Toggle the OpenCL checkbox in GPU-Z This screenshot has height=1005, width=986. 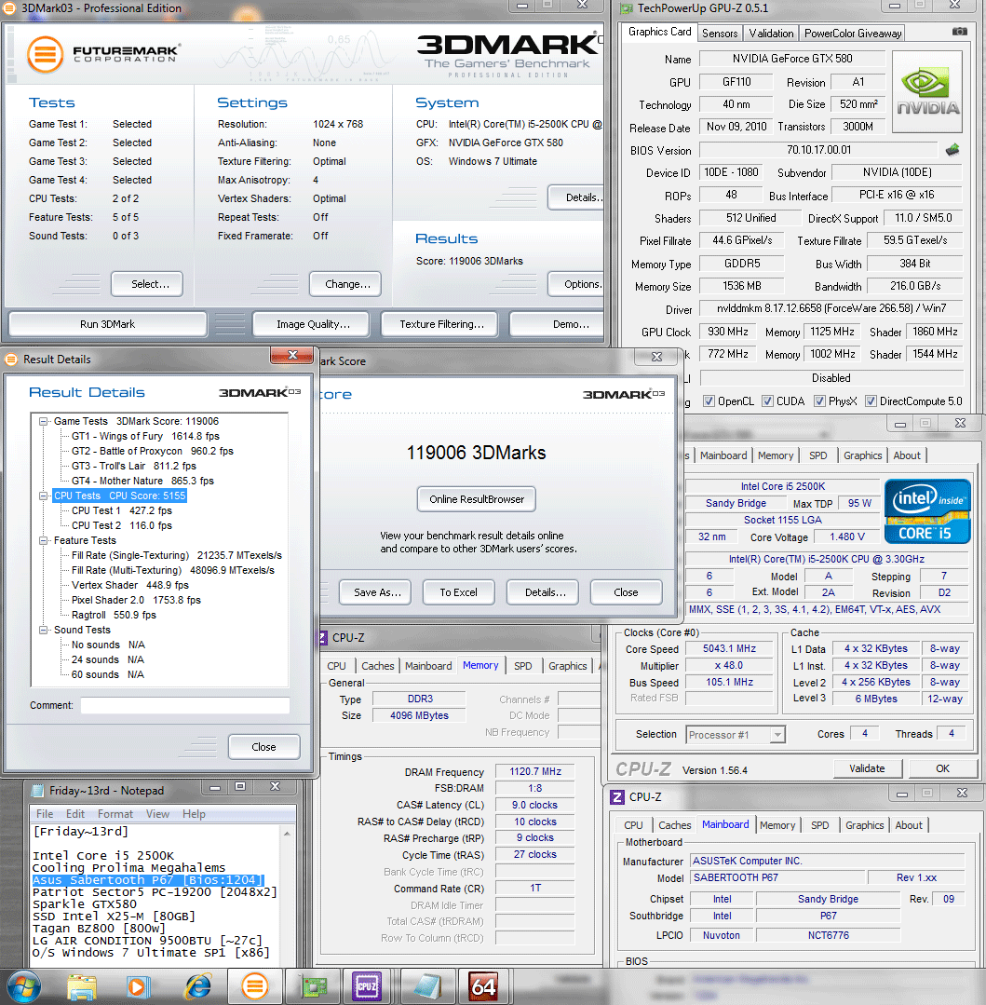tap(709, 401)
